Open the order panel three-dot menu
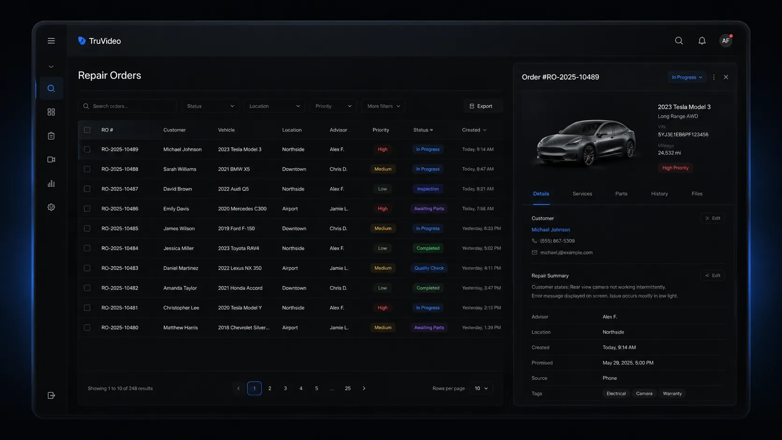Screen dimensions: 782x440 pos(714,77)
